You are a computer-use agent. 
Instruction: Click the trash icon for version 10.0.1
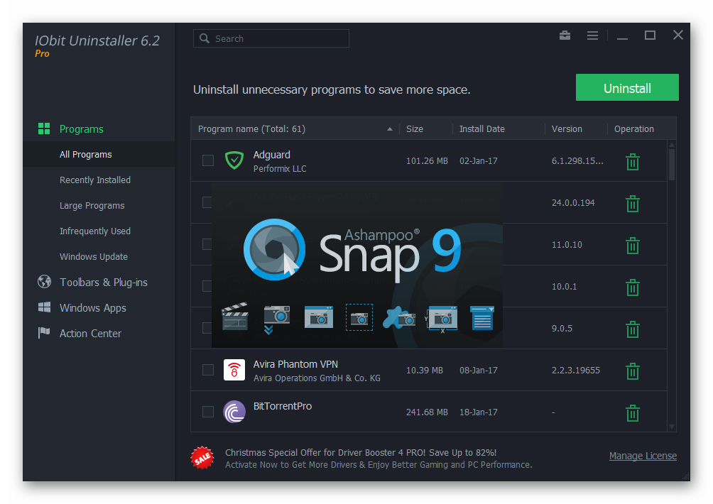(x=633, y=287)
